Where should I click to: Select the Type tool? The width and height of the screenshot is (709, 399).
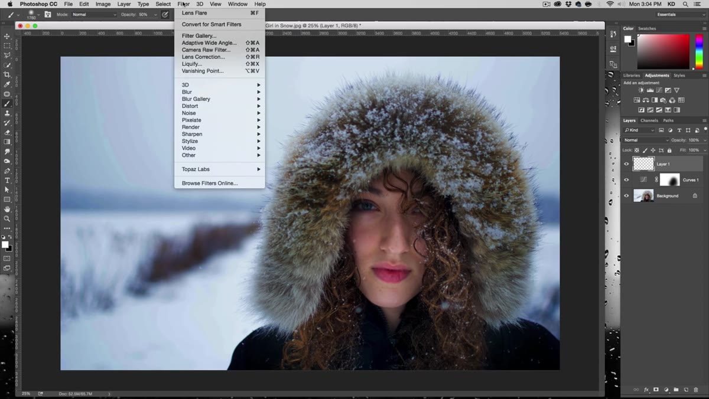click(x=7, y=180)
